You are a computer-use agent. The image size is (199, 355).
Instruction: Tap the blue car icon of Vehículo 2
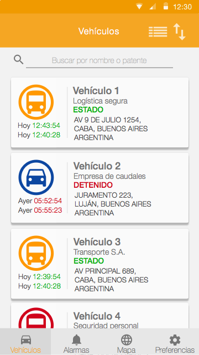tap(36, 177)
